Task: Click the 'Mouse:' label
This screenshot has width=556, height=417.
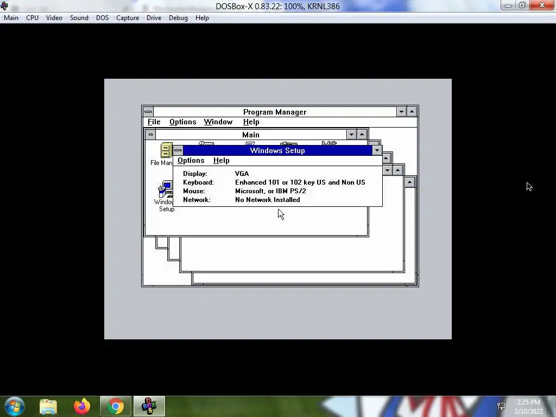Action: click(x=194, y=191)
